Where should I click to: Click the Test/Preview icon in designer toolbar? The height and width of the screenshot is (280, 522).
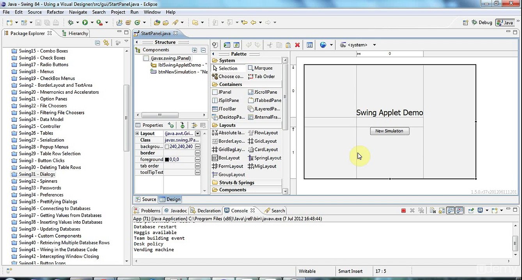(x=227, y=45)
